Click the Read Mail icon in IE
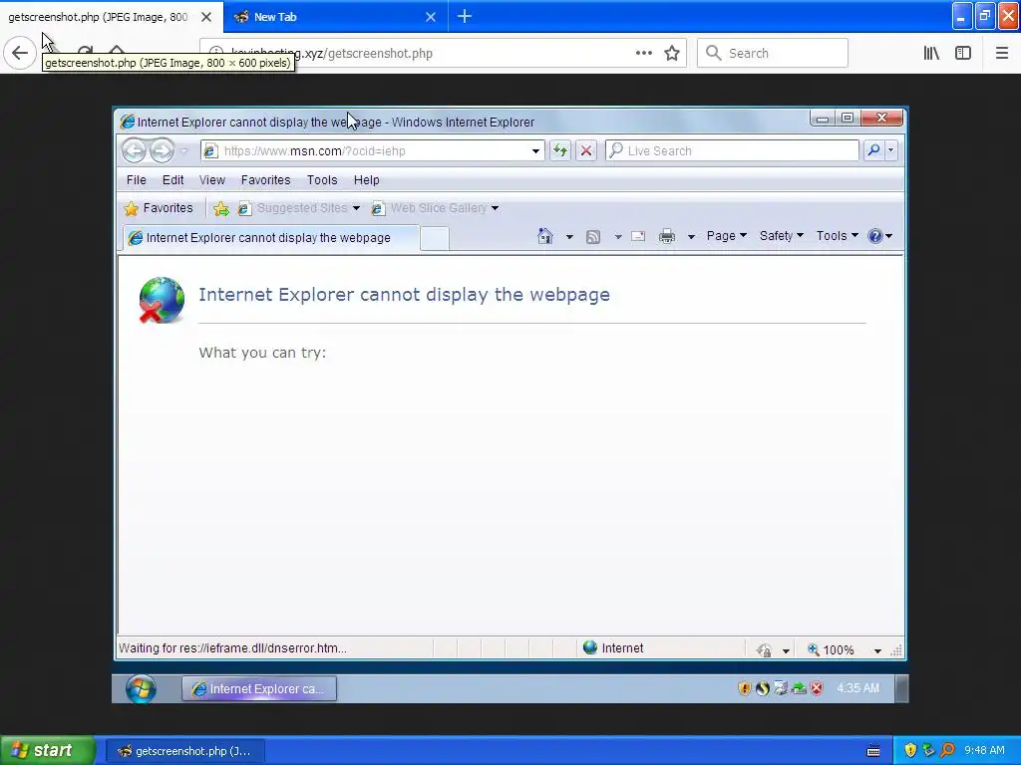The height and width of the screenshot is (765, 1021). (x=638, y=237)
